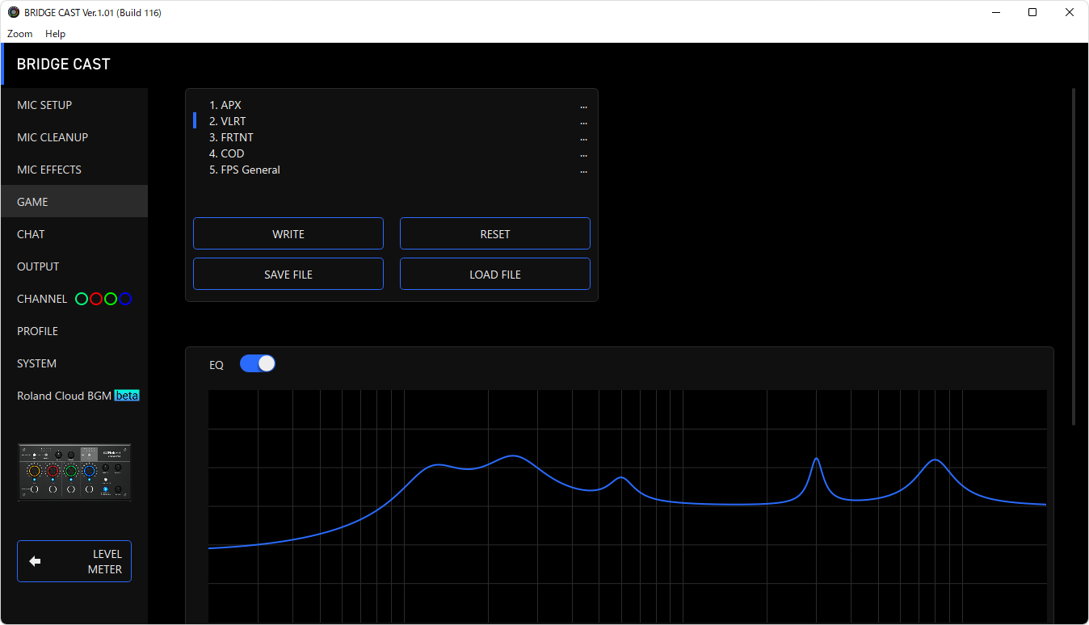Open options menu for VLRT preset
This screenshot has height=625, width=1089.
583,123
